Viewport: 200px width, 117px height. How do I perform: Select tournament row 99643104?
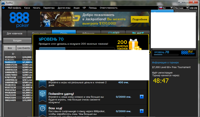pos(18,98)
